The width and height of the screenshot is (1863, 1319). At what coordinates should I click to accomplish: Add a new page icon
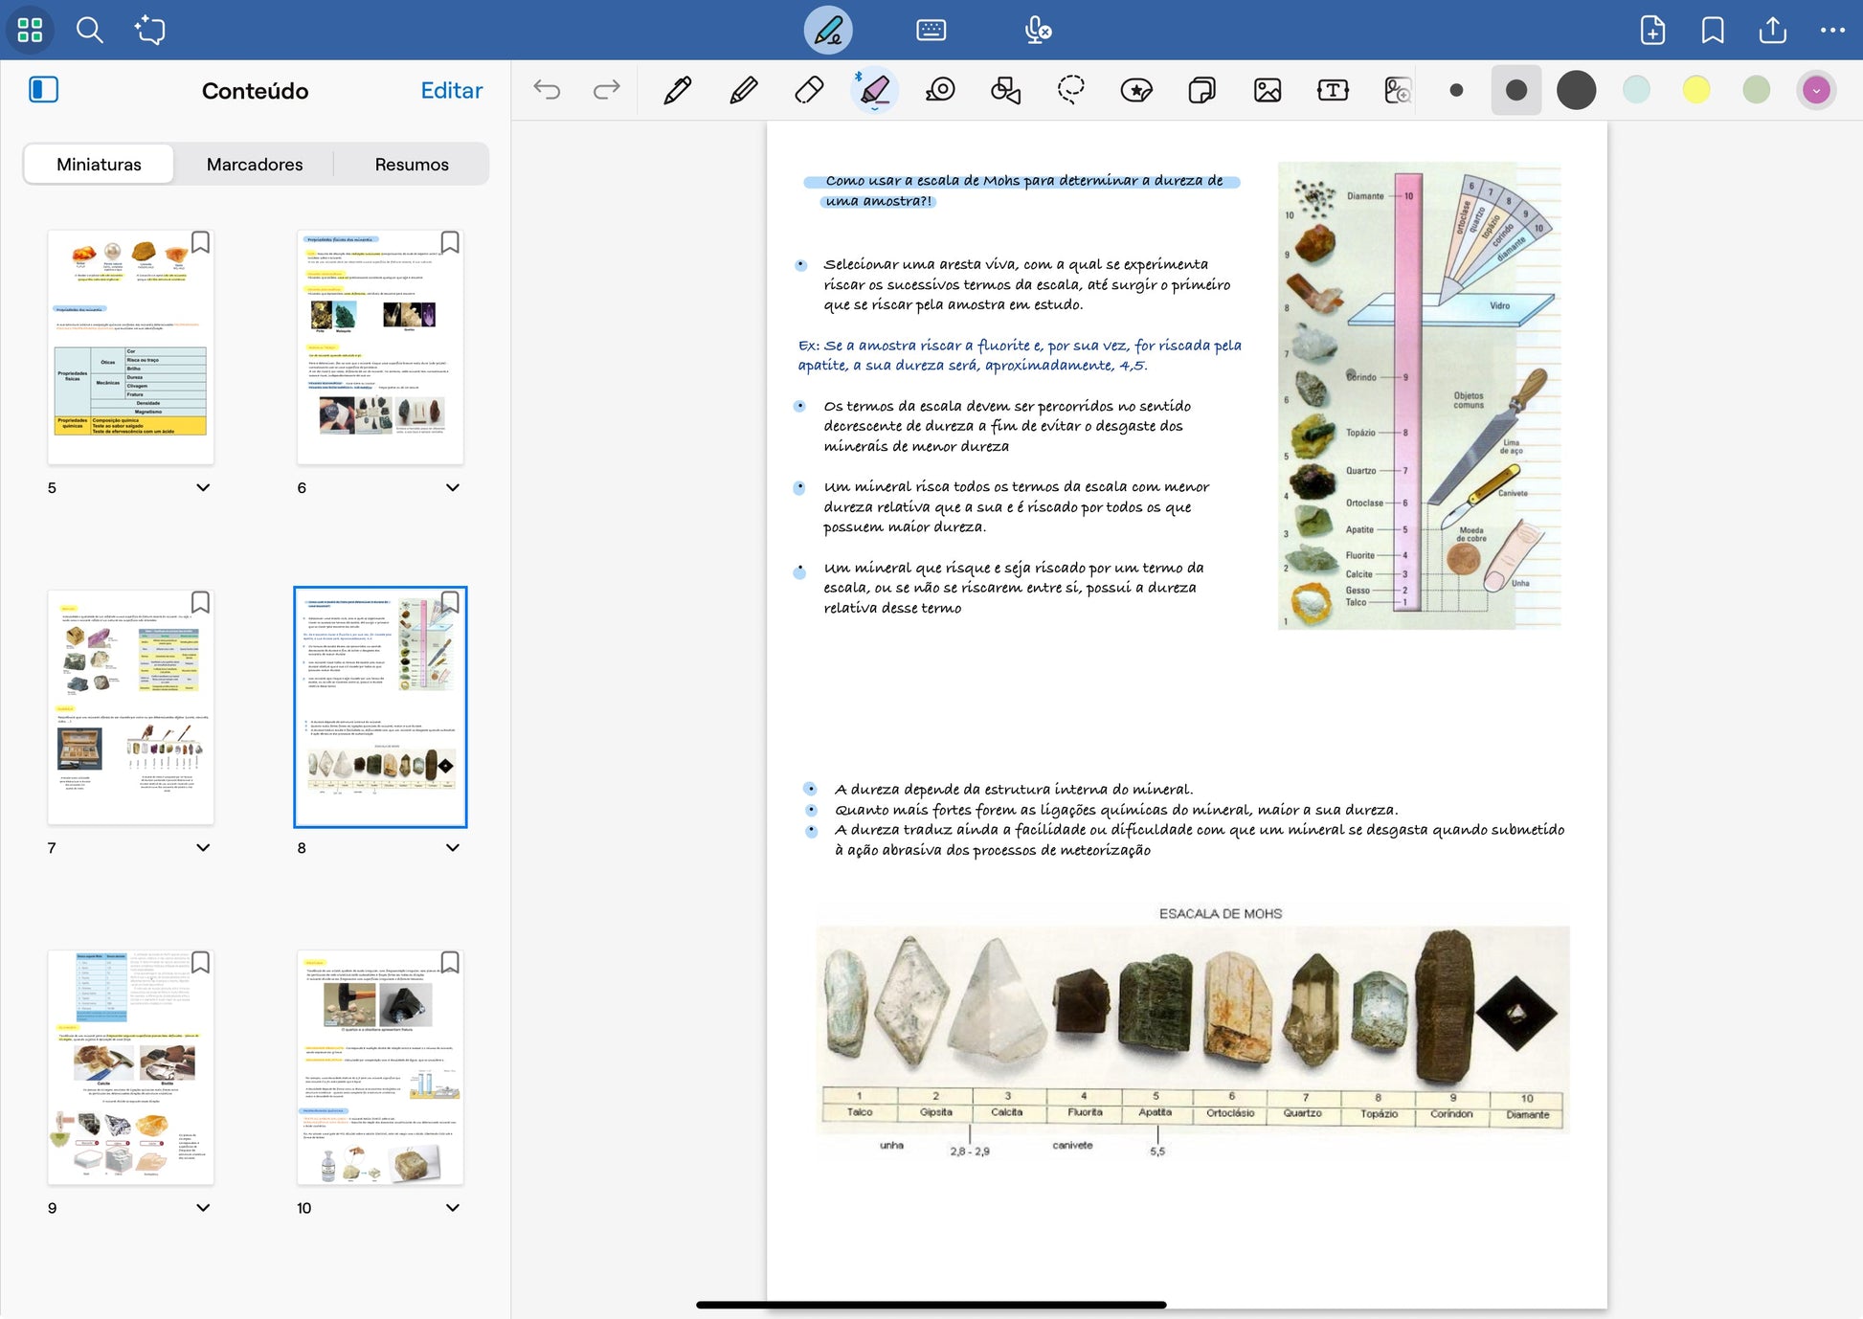[x=1652, y=30]
